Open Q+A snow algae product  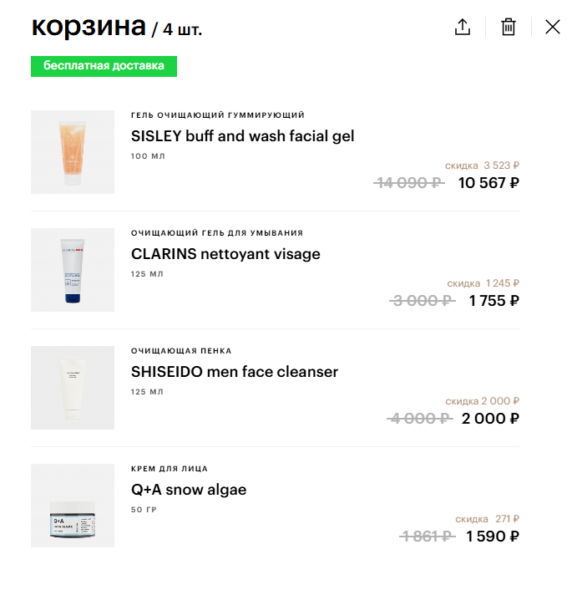[189, 489]
